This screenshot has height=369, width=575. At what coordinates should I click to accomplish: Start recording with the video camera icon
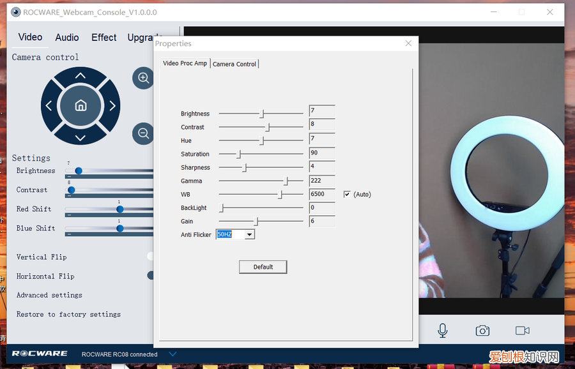click(x=523, y=330)
